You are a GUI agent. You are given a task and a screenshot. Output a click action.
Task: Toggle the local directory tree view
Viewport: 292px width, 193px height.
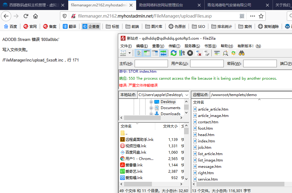click(x=147, y=53)
